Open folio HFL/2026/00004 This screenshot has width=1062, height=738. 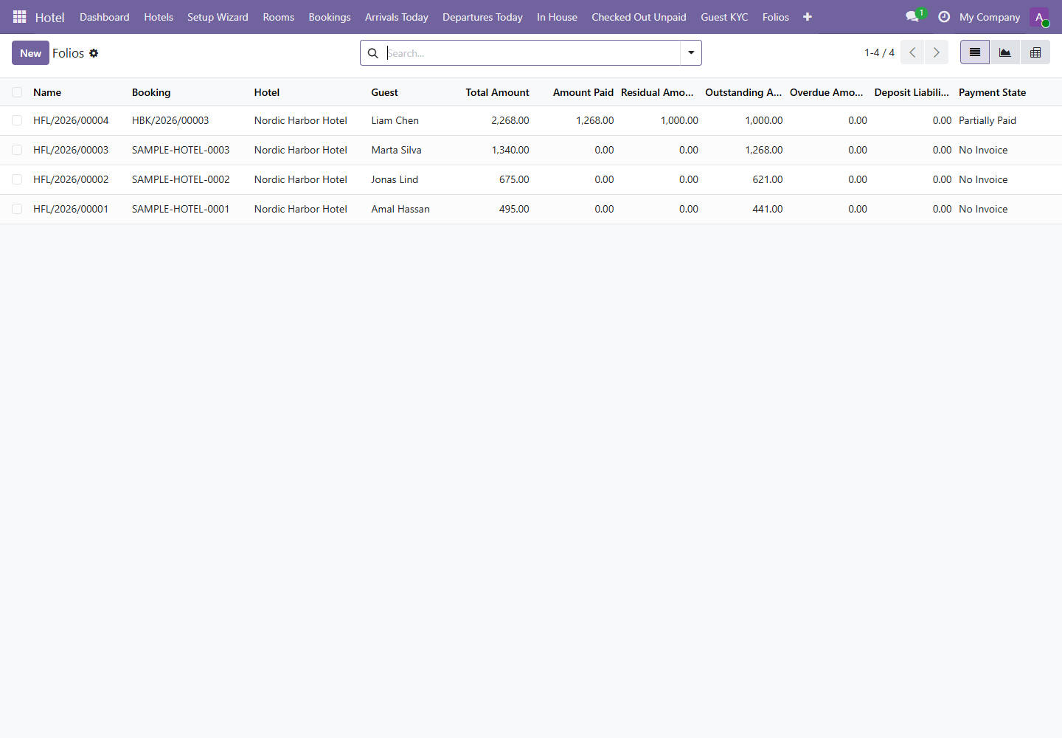coord(71,120)
